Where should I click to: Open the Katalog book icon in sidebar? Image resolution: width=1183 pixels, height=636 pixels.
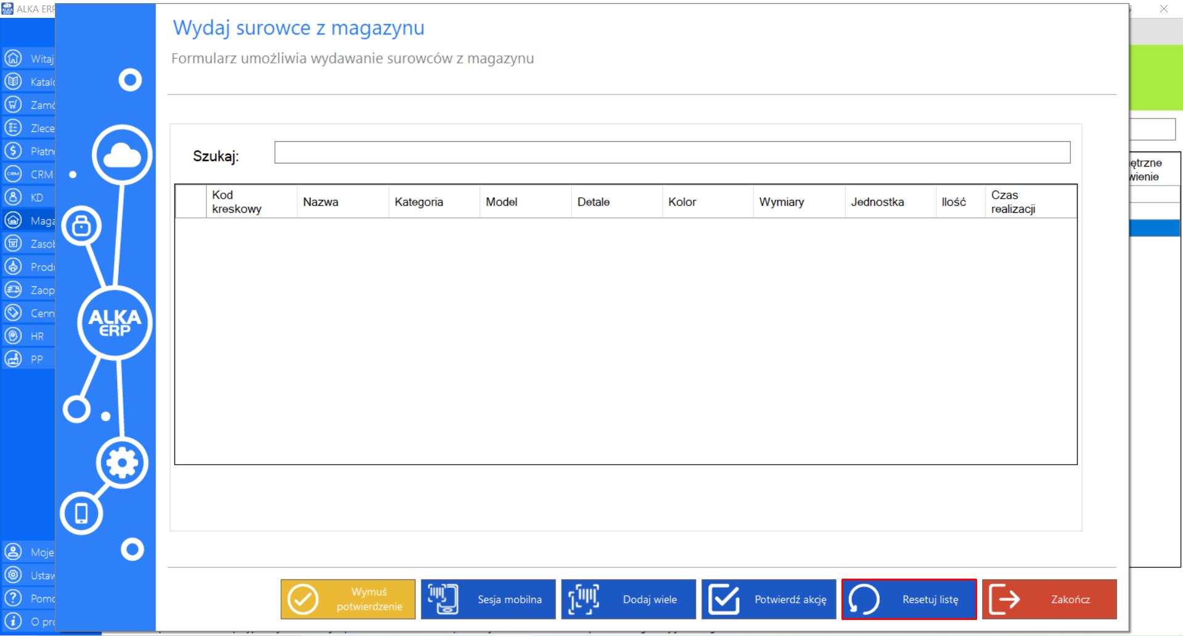(x=13, y=81)
